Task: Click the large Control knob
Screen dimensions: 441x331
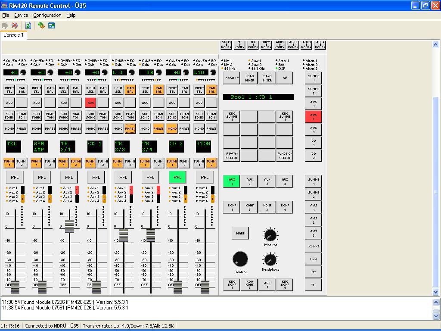Action: (x=240, y=259)
